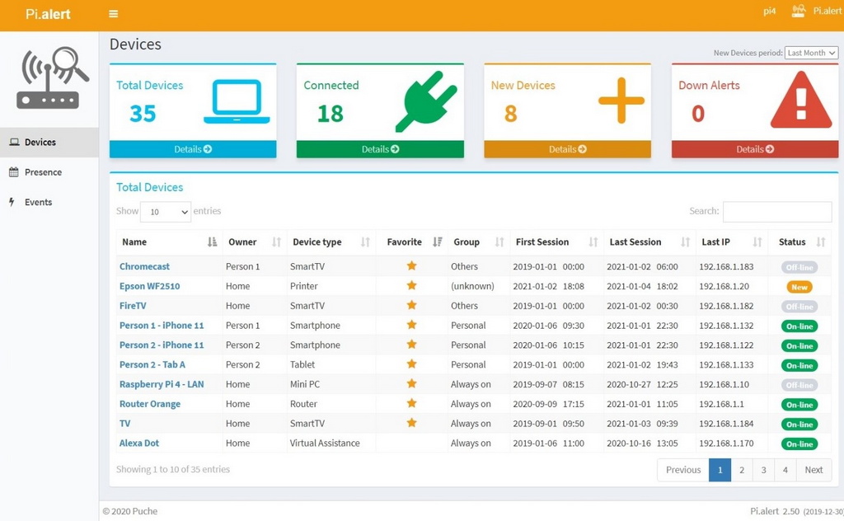Click inside the Search input field
Viewport: 844px width, 521px height.
[x=777, y=211]
